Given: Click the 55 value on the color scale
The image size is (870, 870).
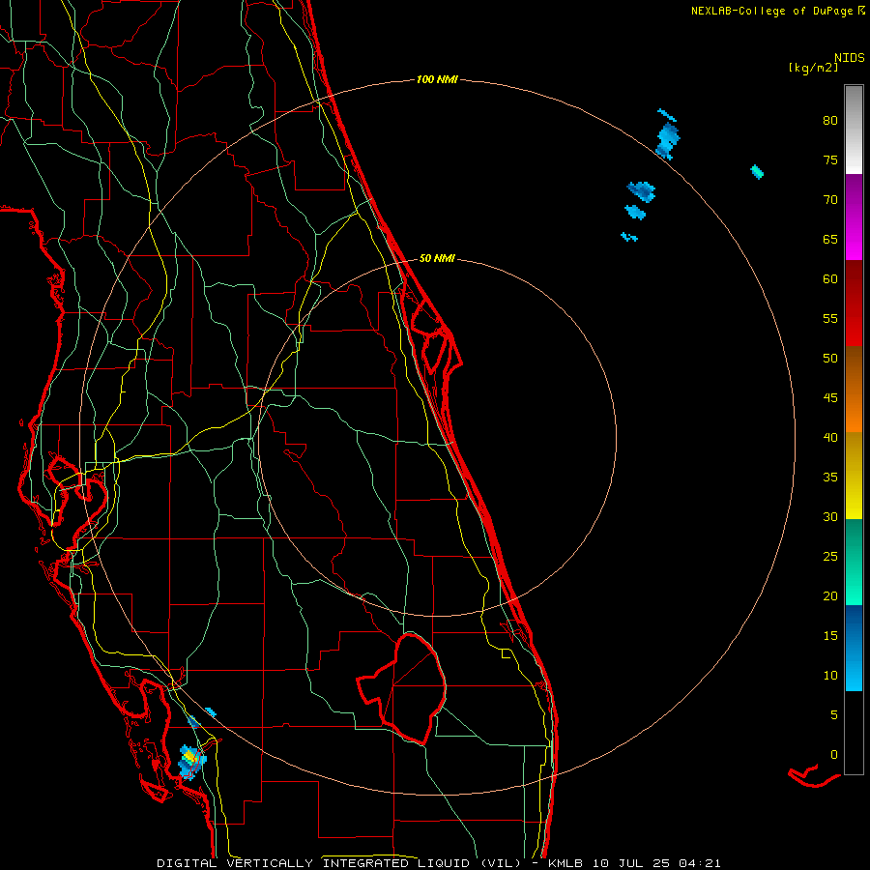Looking at the screenshot, I should click(x=830, y=319).
